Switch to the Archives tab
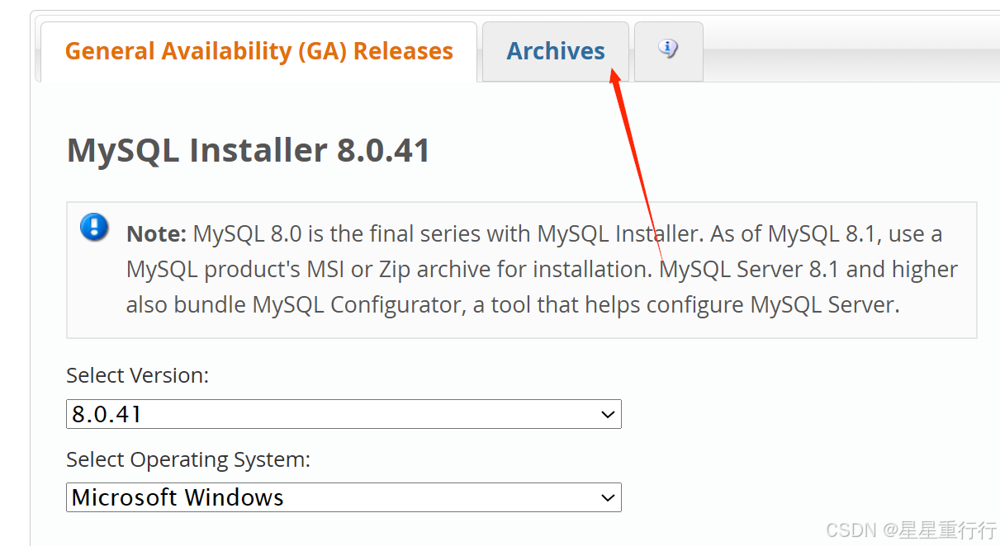The height and width of the screenshot is (546, 1000). pyautogui.click(x=555, y=50)
